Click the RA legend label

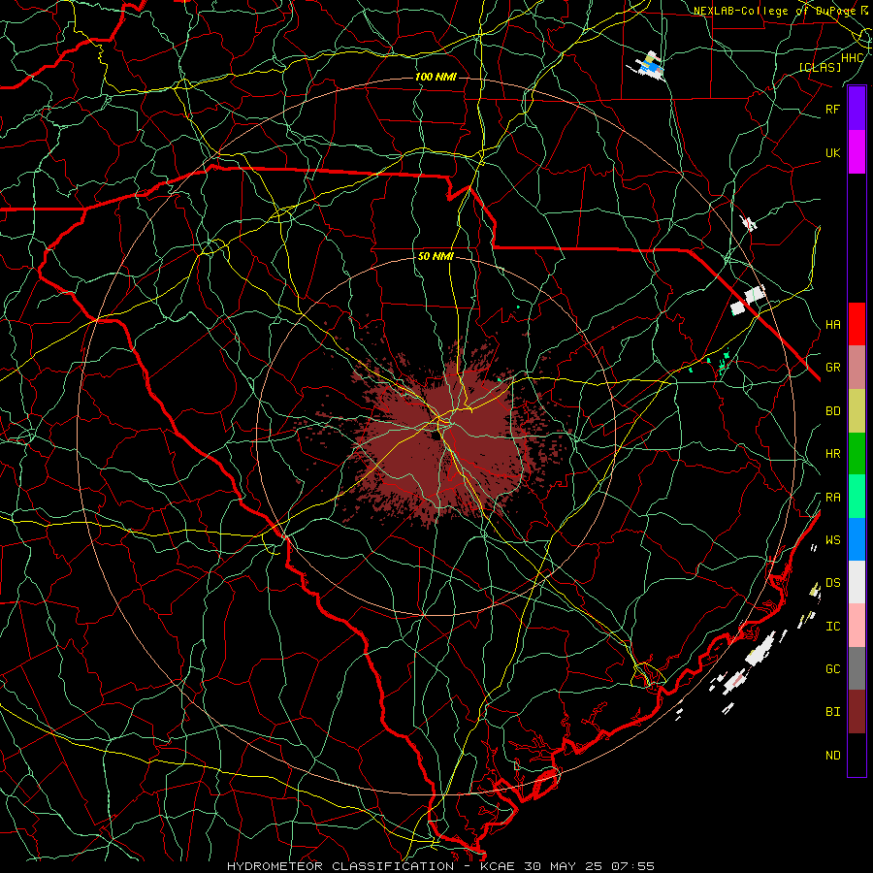pos(832,498)
